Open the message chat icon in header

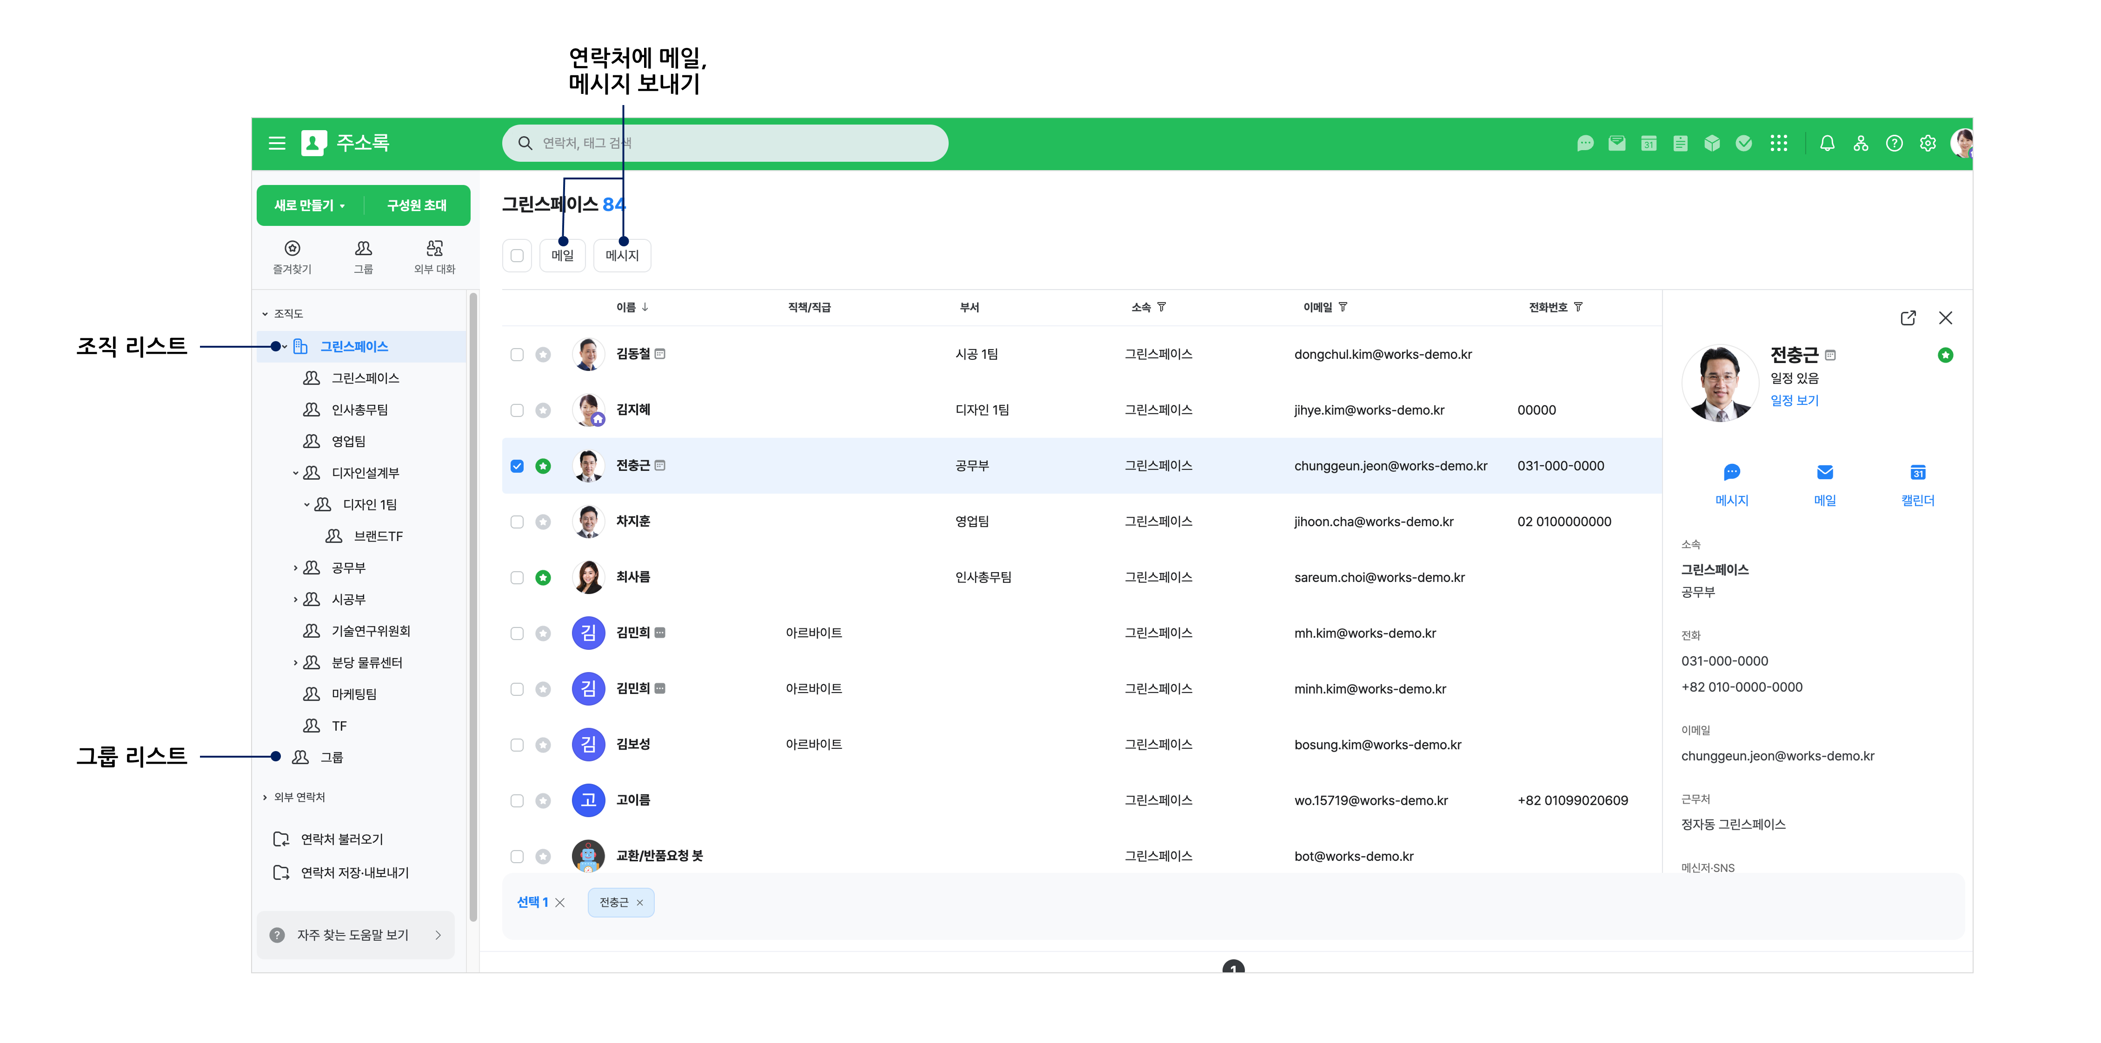pos(1585,144)
